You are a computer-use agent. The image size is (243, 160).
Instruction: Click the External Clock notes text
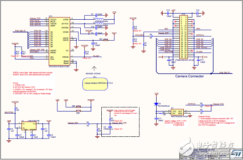coord(218,121)
